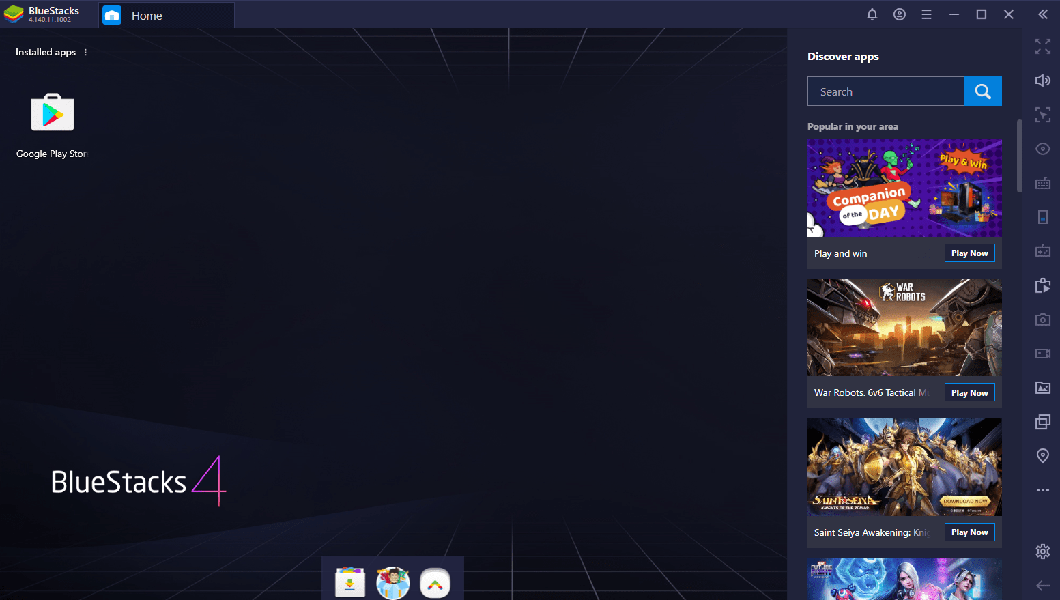1060x600 pixels.
Task: Click the "Popular in your area" label
Action: pyautogui.click(x=853, y=127)
